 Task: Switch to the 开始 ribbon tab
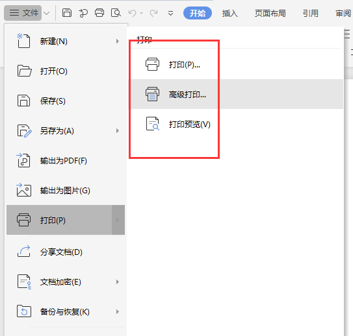(x=198, y=13)
